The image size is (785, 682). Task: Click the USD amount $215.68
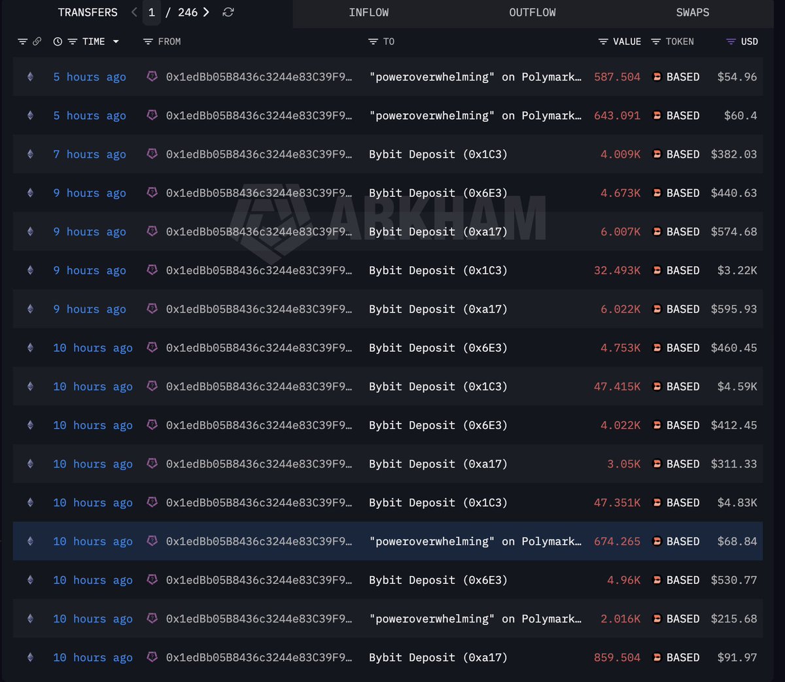[733, 619]
